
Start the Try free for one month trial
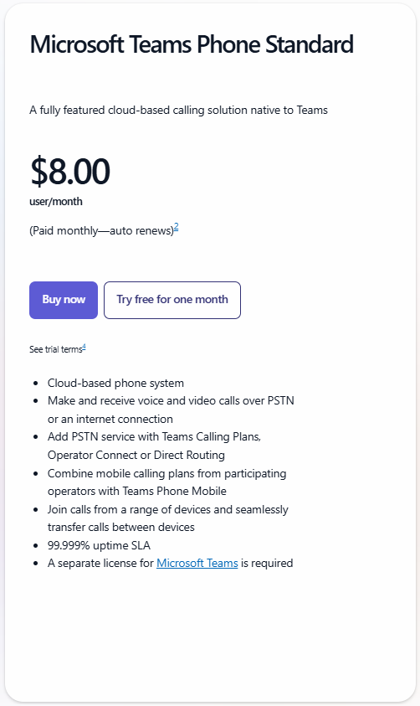[172, 300]
